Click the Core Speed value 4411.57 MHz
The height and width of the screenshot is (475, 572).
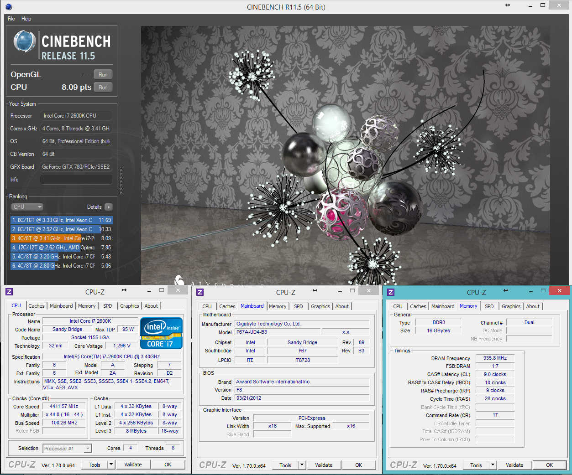[64, 406]
